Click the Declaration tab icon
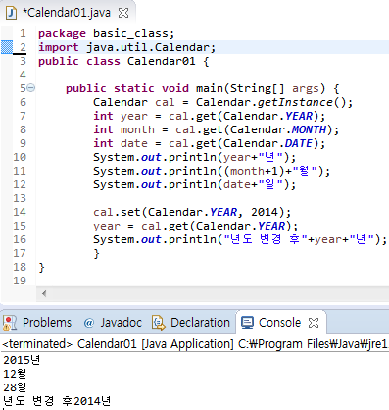Viewport: 389px width, 410px height. [x=159, y=323]
